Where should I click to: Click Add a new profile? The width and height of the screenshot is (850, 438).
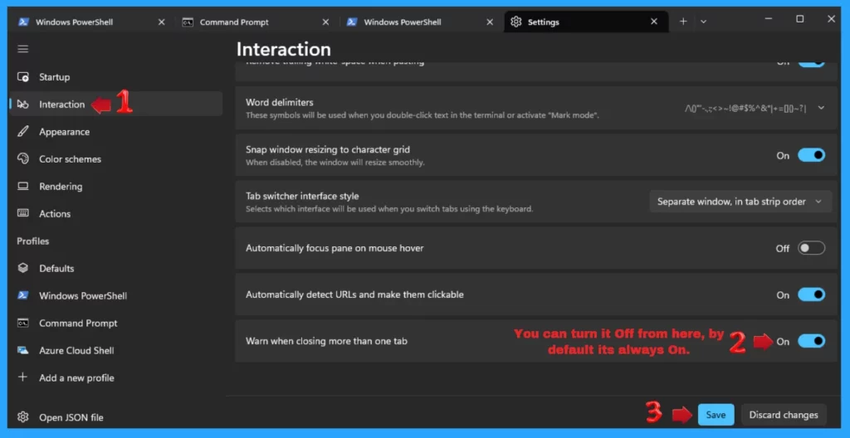[x=116, y=377]
